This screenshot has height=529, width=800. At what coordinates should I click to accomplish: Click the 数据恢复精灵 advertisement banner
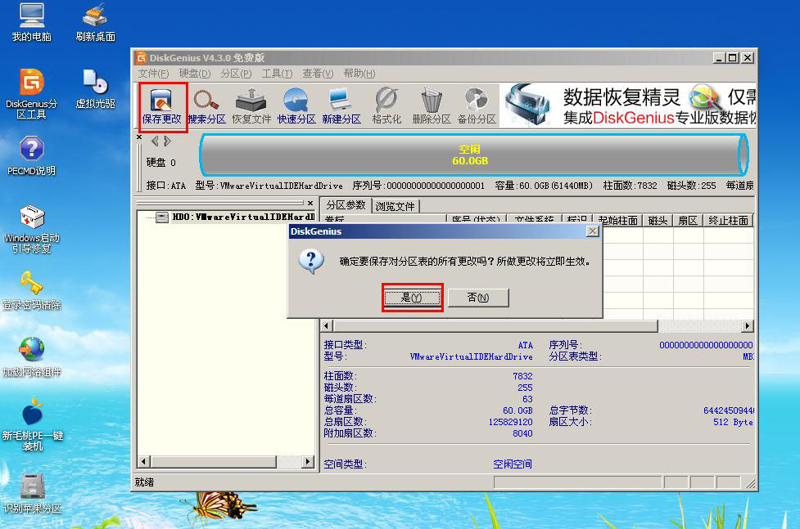(627, 105)
